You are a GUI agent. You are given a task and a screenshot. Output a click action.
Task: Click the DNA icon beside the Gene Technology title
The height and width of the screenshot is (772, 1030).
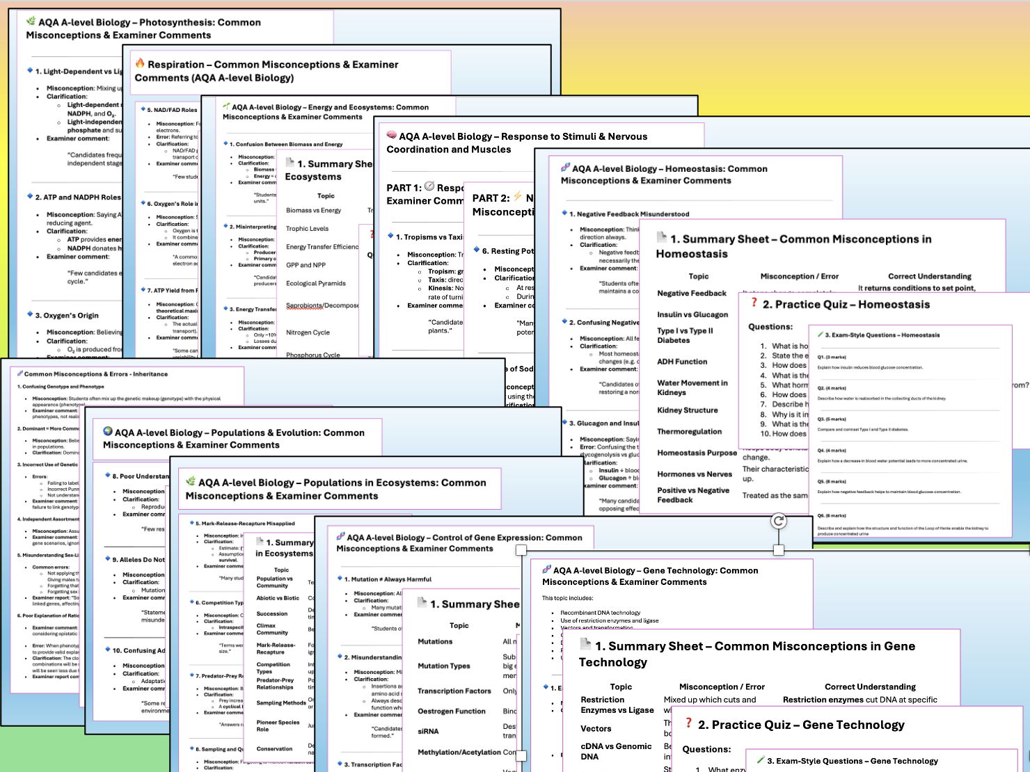pyautogui.click(x=547, y=570)
